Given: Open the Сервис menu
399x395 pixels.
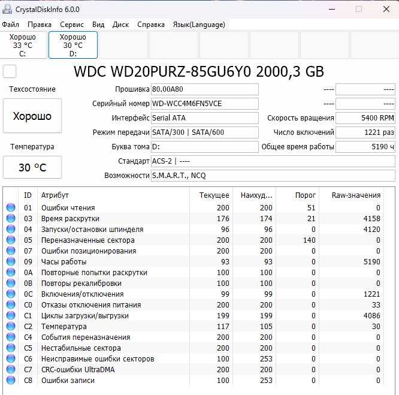Looking at the screenshot, I should coord(72,25).
